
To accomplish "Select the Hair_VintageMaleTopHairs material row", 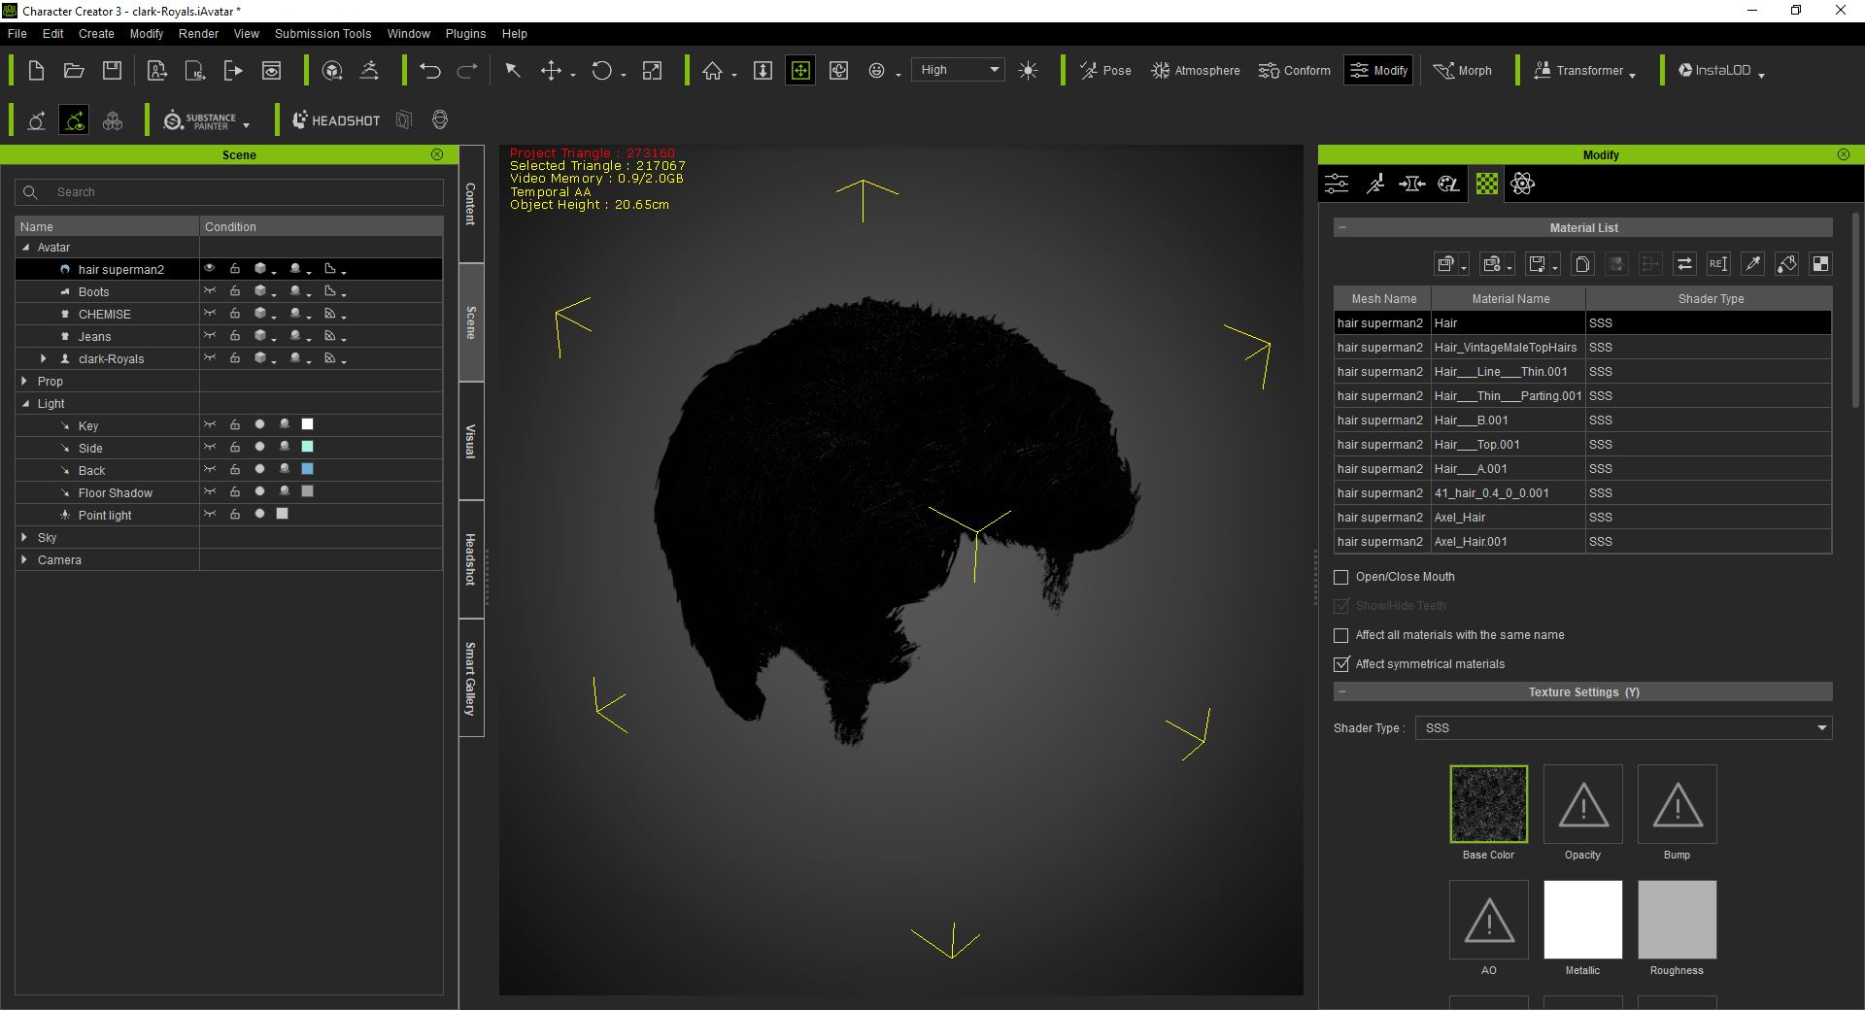I will [x=1582, y=348].
